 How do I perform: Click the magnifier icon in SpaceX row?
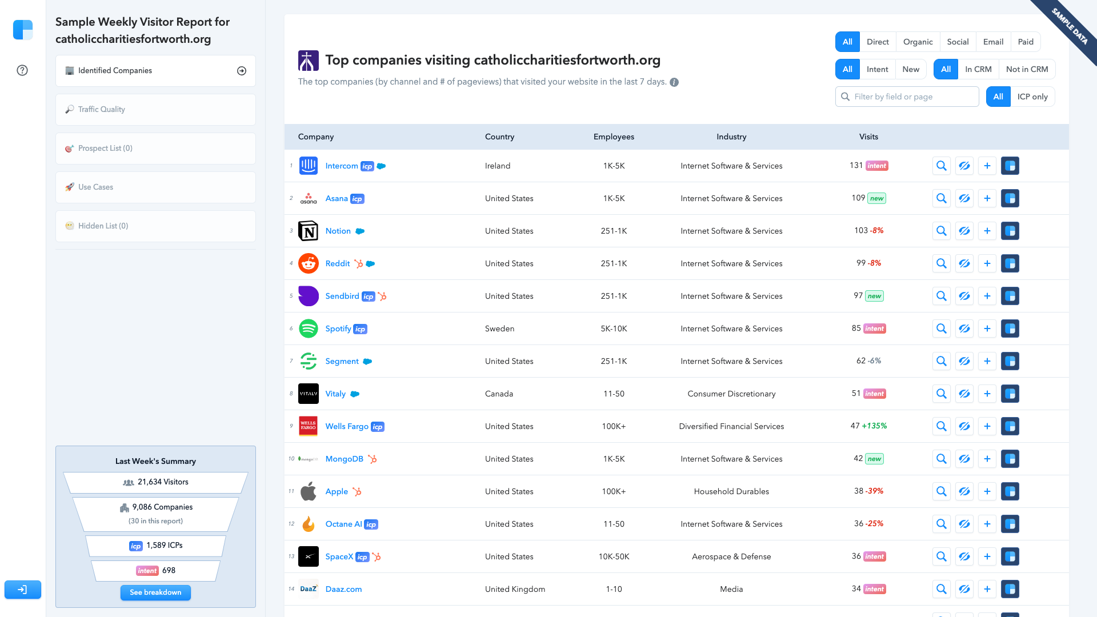[x=942, y=556]
